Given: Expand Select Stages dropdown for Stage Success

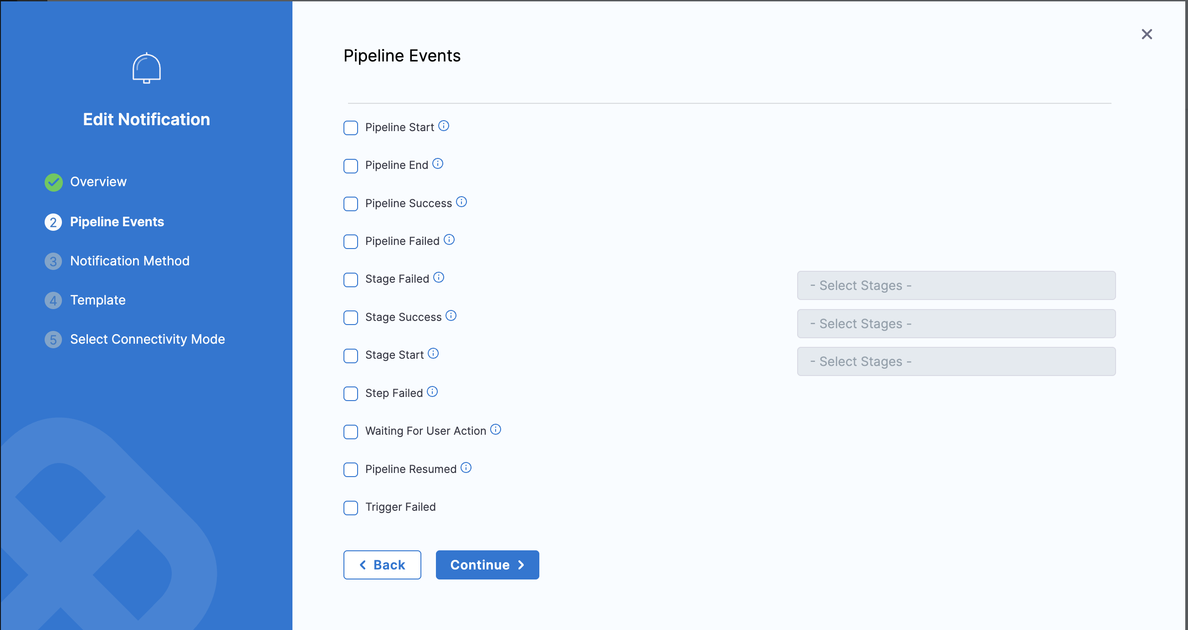Looking at the screenshot, I should [956, 324].
